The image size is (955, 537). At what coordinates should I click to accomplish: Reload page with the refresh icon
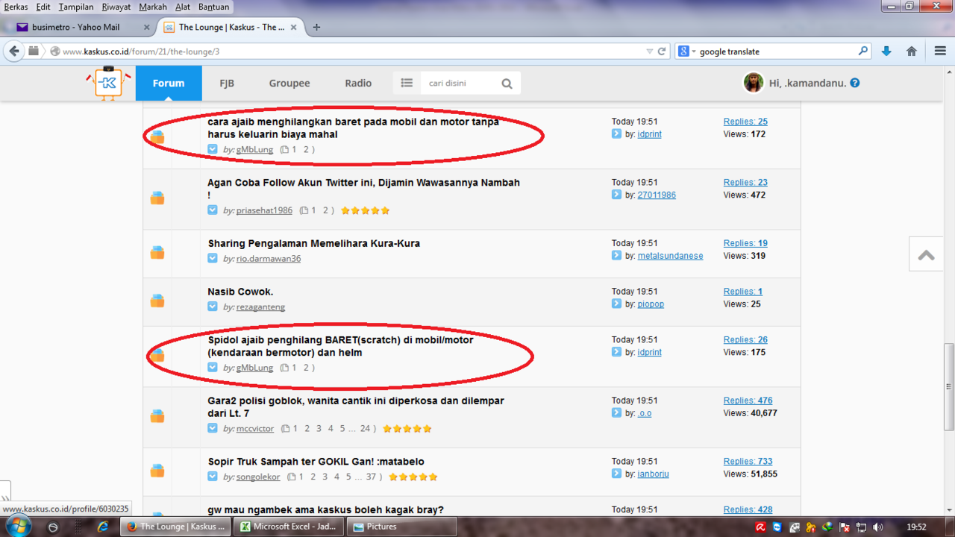[x=661, y=51]
